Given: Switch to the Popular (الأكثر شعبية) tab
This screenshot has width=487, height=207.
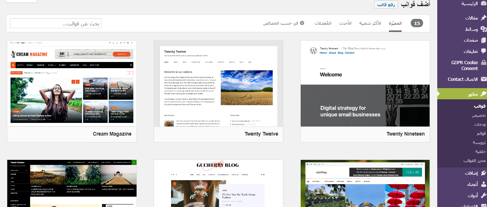Looking at the screenshot, I should [370, 23].
